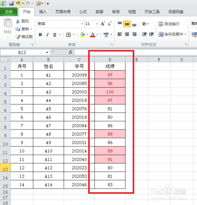Select the cell containing 100
Viewport: 197px width, 205px height.
(x=110, y=92)
